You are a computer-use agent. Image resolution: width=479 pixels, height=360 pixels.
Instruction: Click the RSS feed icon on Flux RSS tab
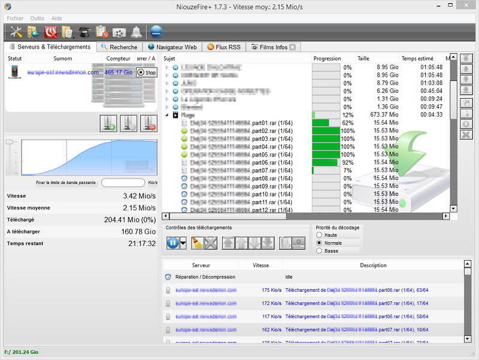(x=210, y=47)
